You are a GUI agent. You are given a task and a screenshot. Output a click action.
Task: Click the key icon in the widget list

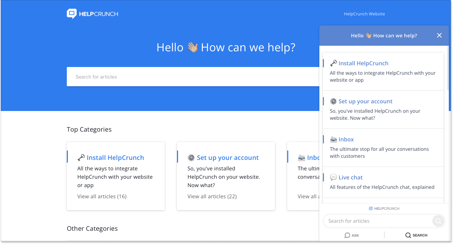pyautogui.click(x=333, y=63)
